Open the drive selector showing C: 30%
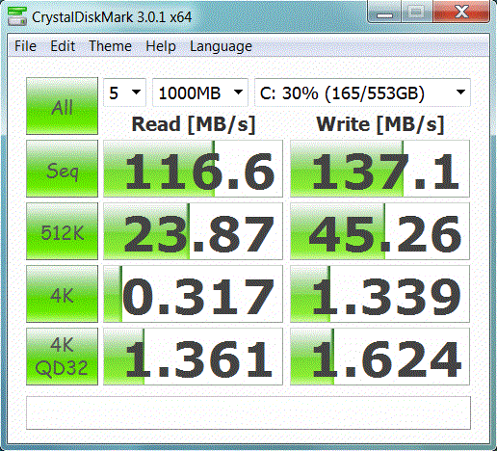 (362, 93)
